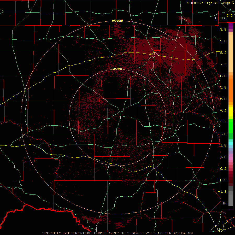The height and width of the screenshot is (235, 235).
Task: Click the 7.4 value on color scale
Action: [223, 64]
